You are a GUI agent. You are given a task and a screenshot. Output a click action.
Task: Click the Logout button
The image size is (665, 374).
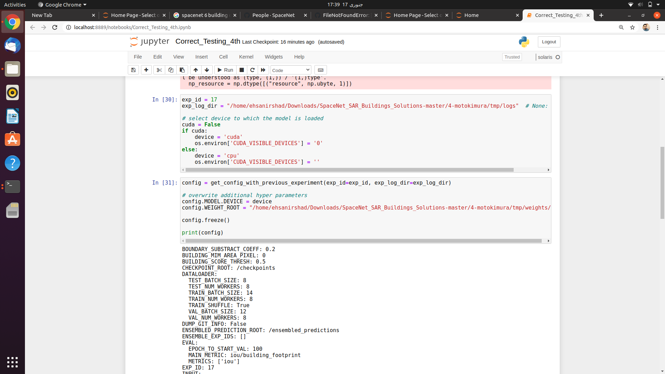tap(549, 42)
